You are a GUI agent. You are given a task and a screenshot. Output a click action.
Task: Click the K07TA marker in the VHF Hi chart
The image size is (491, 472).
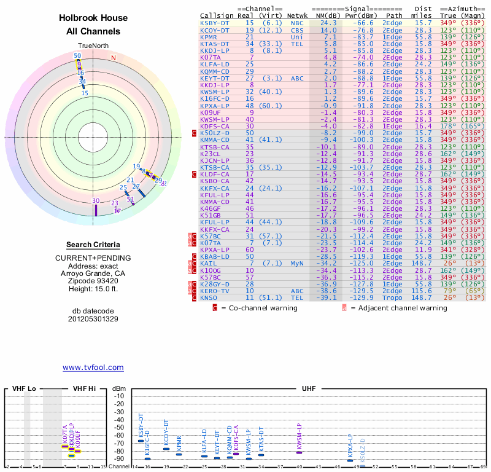click(x=65, y=447)
